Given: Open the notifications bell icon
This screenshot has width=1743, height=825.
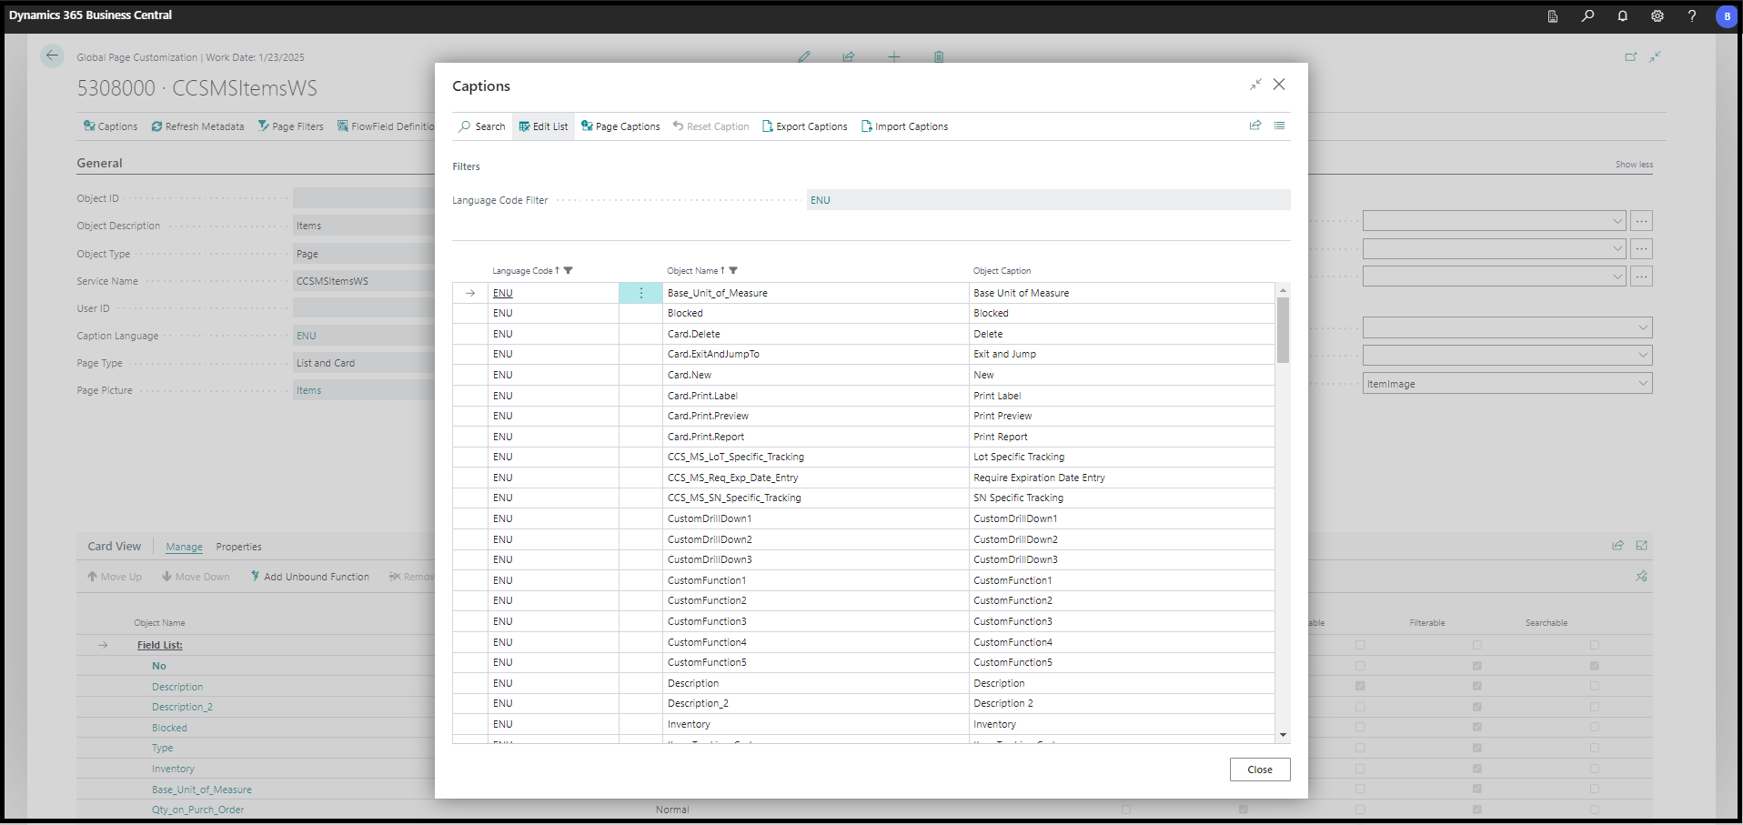Looking at the screenshot, I should [x=1622, y=16].
